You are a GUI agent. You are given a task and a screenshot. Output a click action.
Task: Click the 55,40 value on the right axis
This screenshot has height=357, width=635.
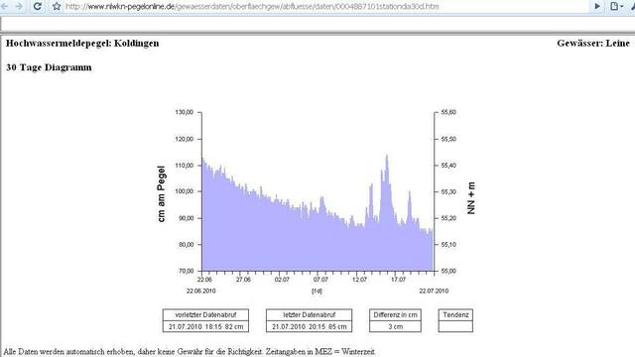(448, 166)
